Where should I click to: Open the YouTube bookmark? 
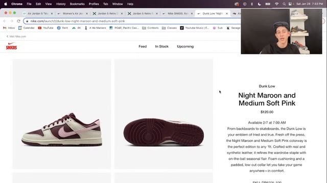pyautogui.click(x=45, y=28)
